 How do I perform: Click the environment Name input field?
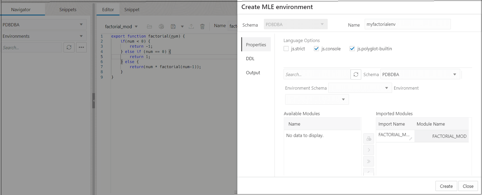[408, 24]
